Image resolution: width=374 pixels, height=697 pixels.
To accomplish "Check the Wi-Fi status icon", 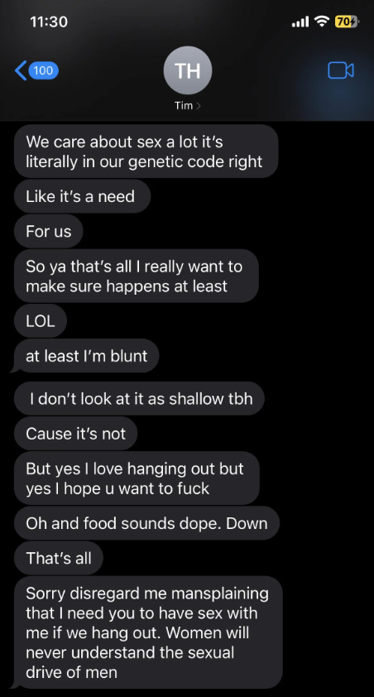I will 321,21.
